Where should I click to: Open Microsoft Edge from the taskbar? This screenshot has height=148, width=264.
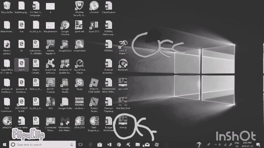point(90,144)
